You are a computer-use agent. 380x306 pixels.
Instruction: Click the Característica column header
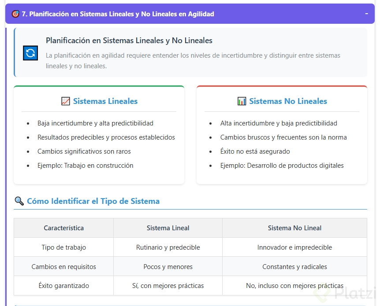[x=63, y=228]
